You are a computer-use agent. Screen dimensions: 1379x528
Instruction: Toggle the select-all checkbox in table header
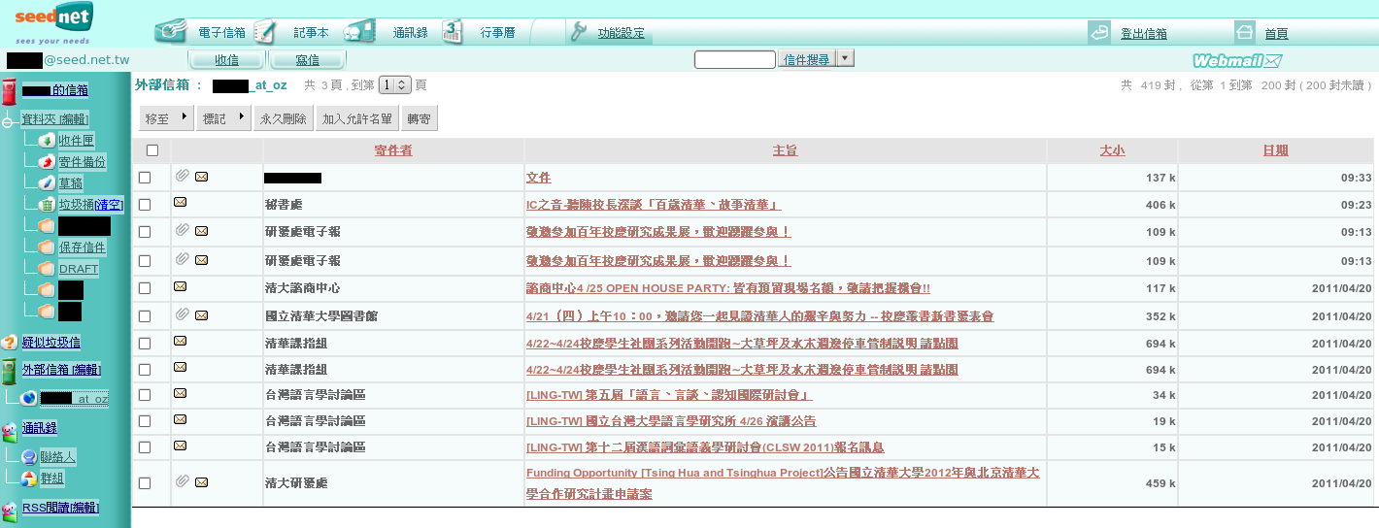(151, 150)
